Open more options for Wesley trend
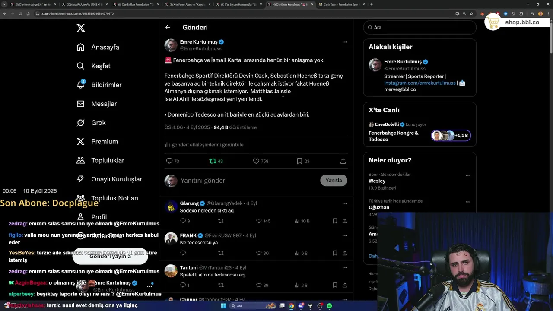The image size is (553, 311). pos(468,175)
